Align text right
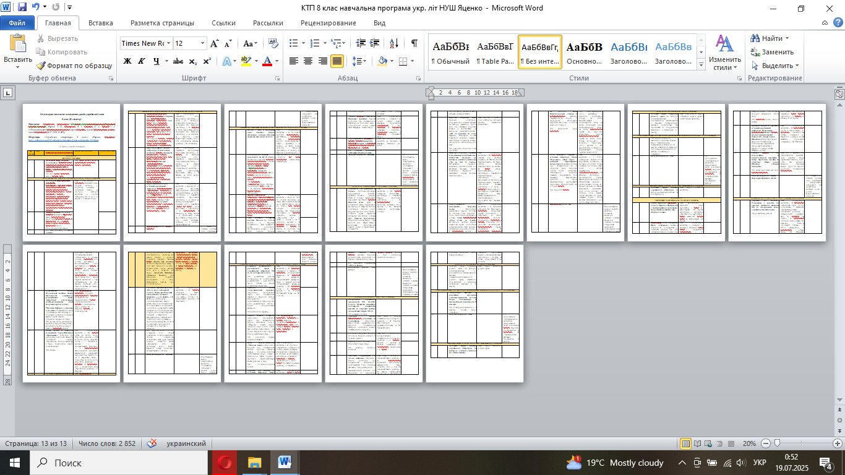Image resolution: width=845 pixels, height=475 pixels. [x=323, y=61]
